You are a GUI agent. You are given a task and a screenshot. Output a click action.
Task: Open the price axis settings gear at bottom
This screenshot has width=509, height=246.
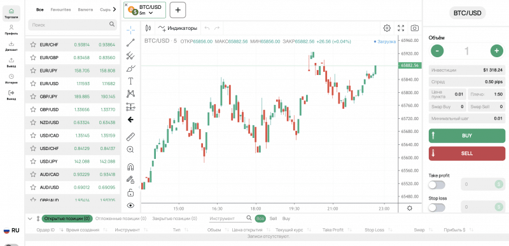410,208
